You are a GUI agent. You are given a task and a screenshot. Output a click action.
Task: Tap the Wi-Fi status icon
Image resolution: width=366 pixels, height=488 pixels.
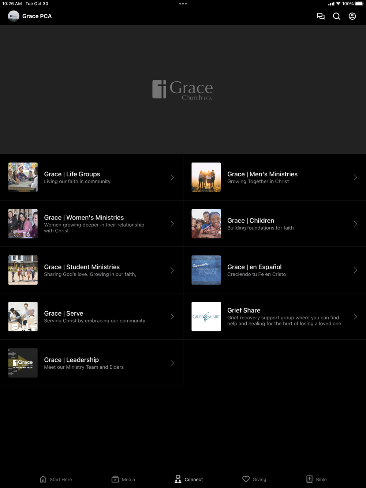click(338, 4)
